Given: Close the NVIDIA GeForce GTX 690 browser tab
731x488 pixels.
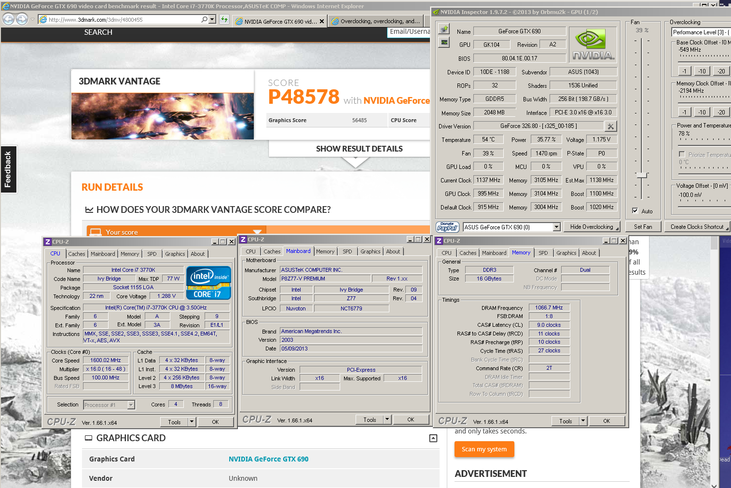Looking at the screenshot, I should (322, 21).
